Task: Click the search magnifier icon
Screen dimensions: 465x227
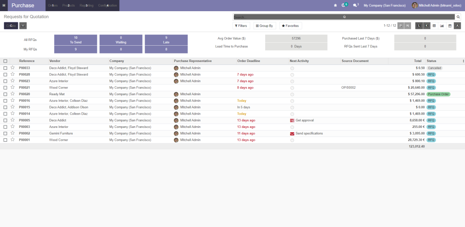Action: pos(458,17)
